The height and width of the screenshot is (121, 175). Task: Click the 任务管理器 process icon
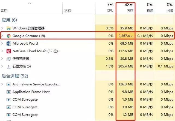pyautogui.click(x=8, y=59)
